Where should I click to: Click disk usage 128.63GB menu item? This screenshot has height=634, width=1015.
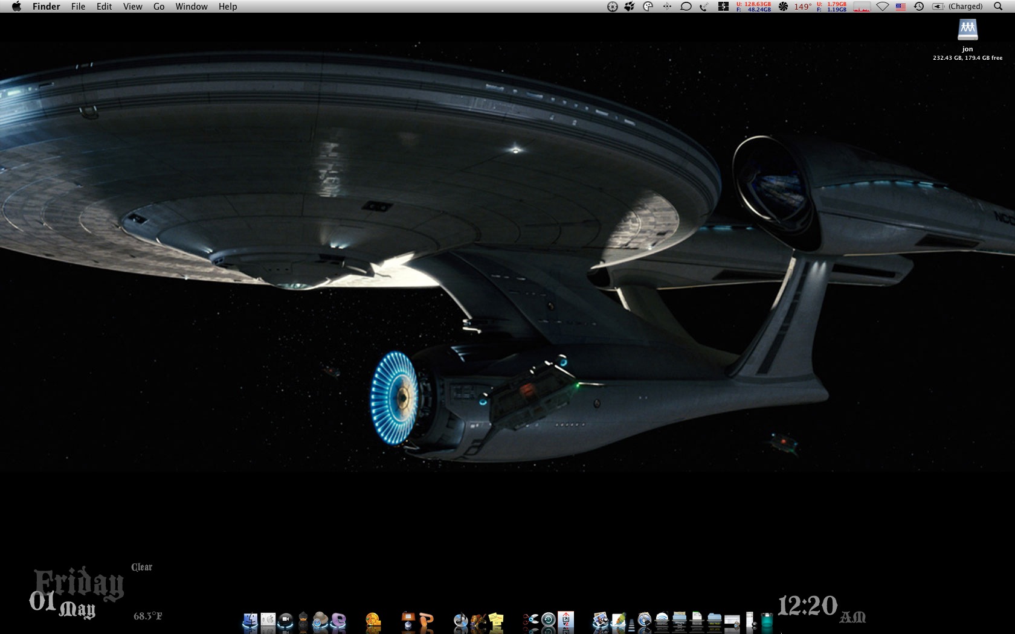[753, 7]
